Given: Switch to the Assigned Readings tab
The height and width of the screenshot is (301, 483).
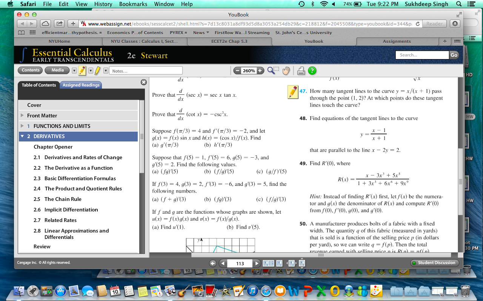Looking at the screenshot, I should [81, 85].
